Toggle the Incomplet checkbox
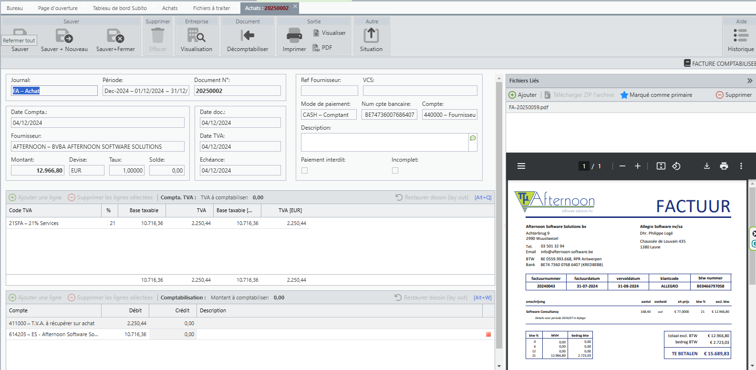 (395, 170)
